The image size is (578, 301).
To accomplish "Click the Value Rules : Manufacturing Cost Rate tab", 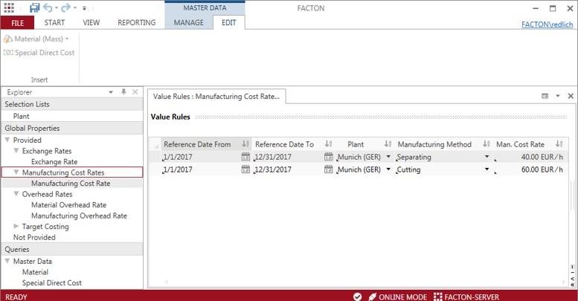I will (x=216, y=96).
